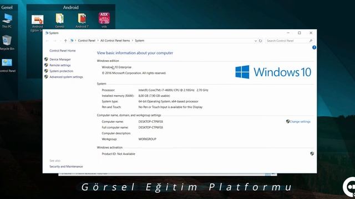
Task: Go to Control Panel breadcrumb
Action: coord(87,40)
